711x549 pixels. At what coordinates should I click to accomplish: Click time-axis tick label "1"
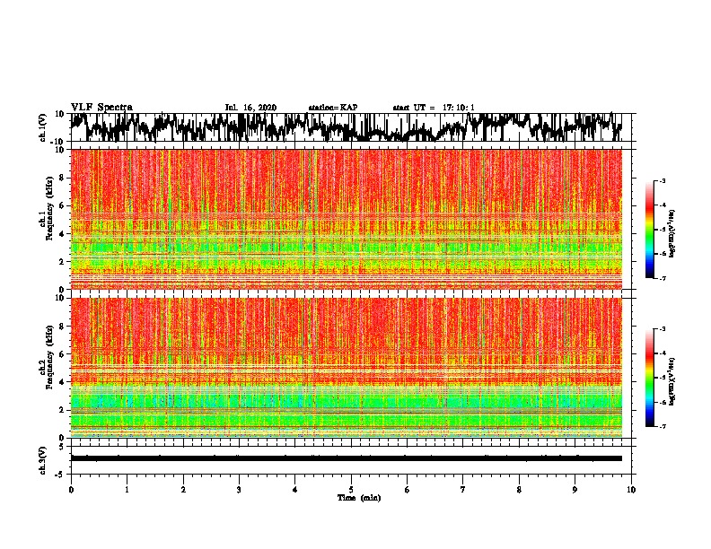coord(127,490)
